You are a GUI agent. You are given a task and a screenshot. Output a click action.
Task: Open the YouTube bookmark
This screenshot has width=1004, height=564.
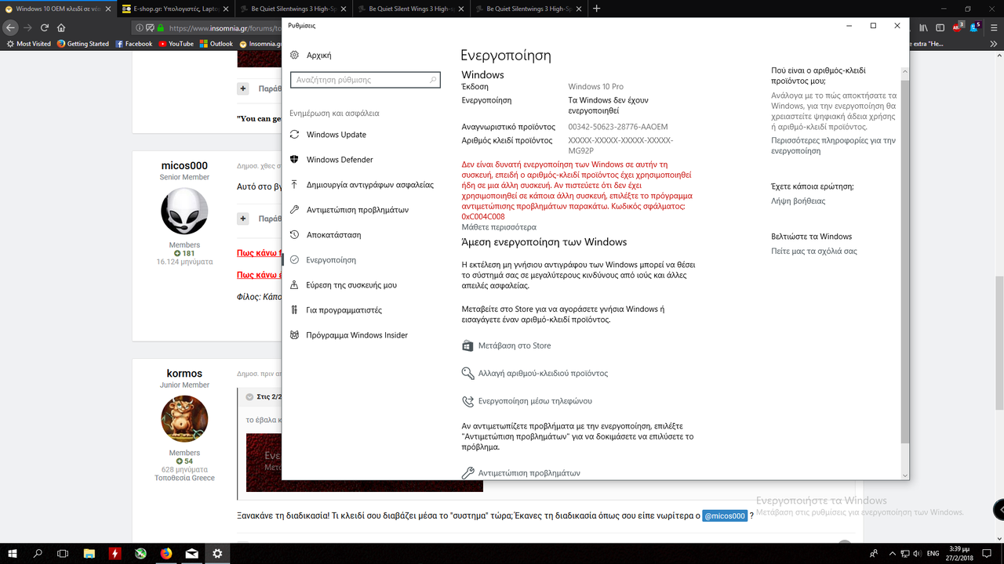click(x=176, y=44)
